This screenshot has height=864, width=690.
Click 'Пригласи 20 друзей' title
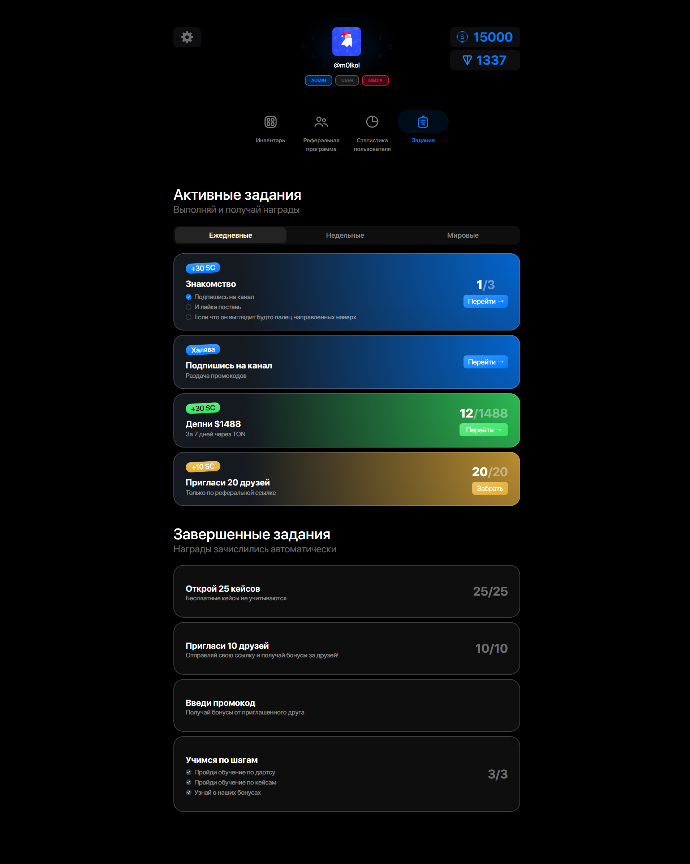click(228, 483)
